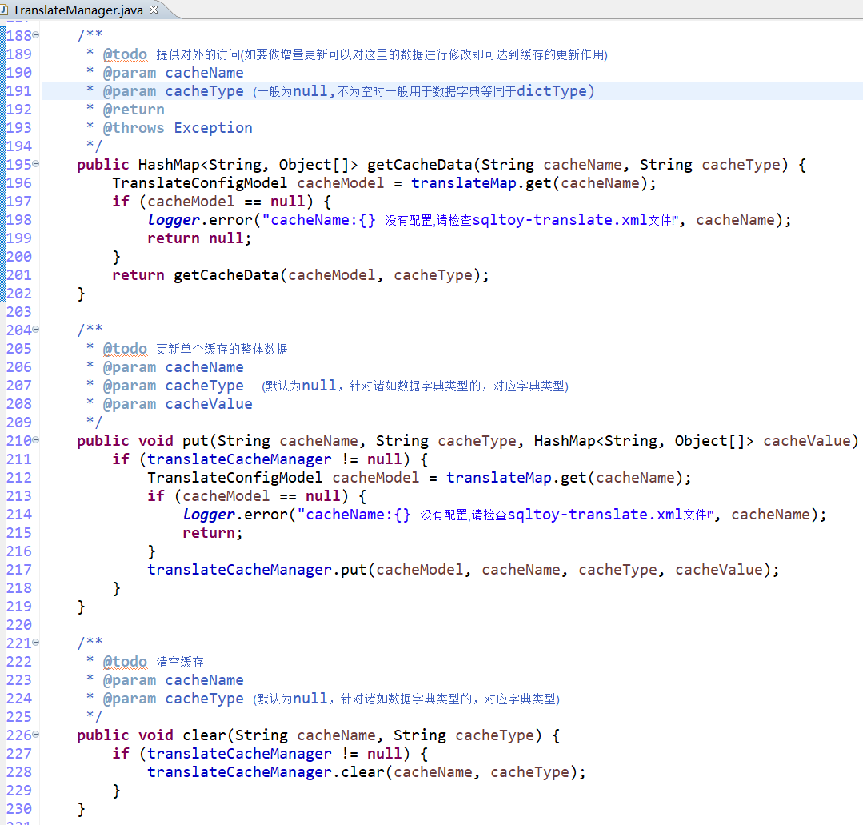Click '@param cacheType' on line 191

pyautogui.click(x=173, y=91)
